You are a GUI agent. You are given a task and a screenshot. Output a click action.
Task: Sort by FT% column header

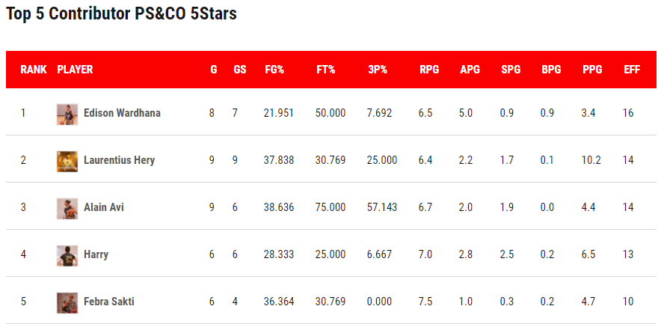pyautogui.click(x=326, y=70)
